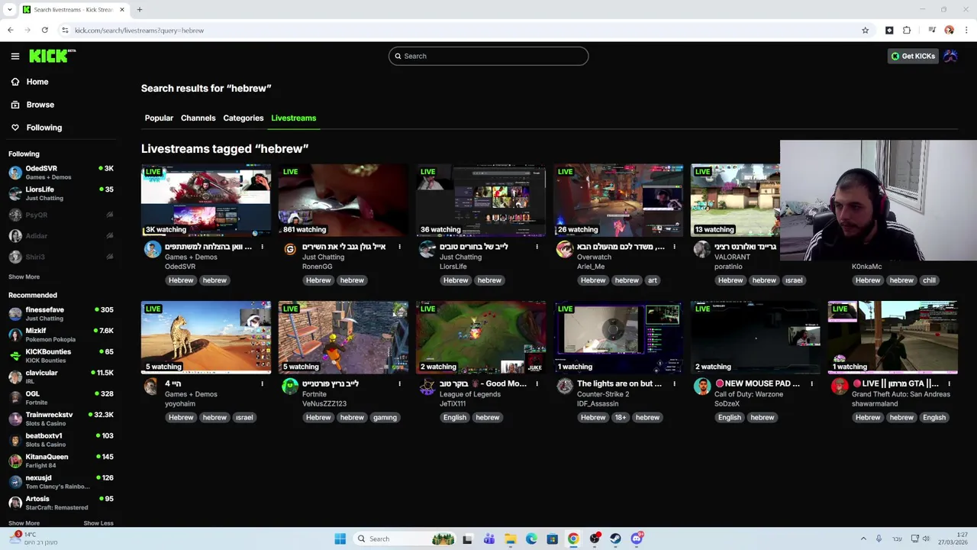
Task: Open options menu for LiorsLife stream card
Action: pyautogui.click(x=537, y=247)
